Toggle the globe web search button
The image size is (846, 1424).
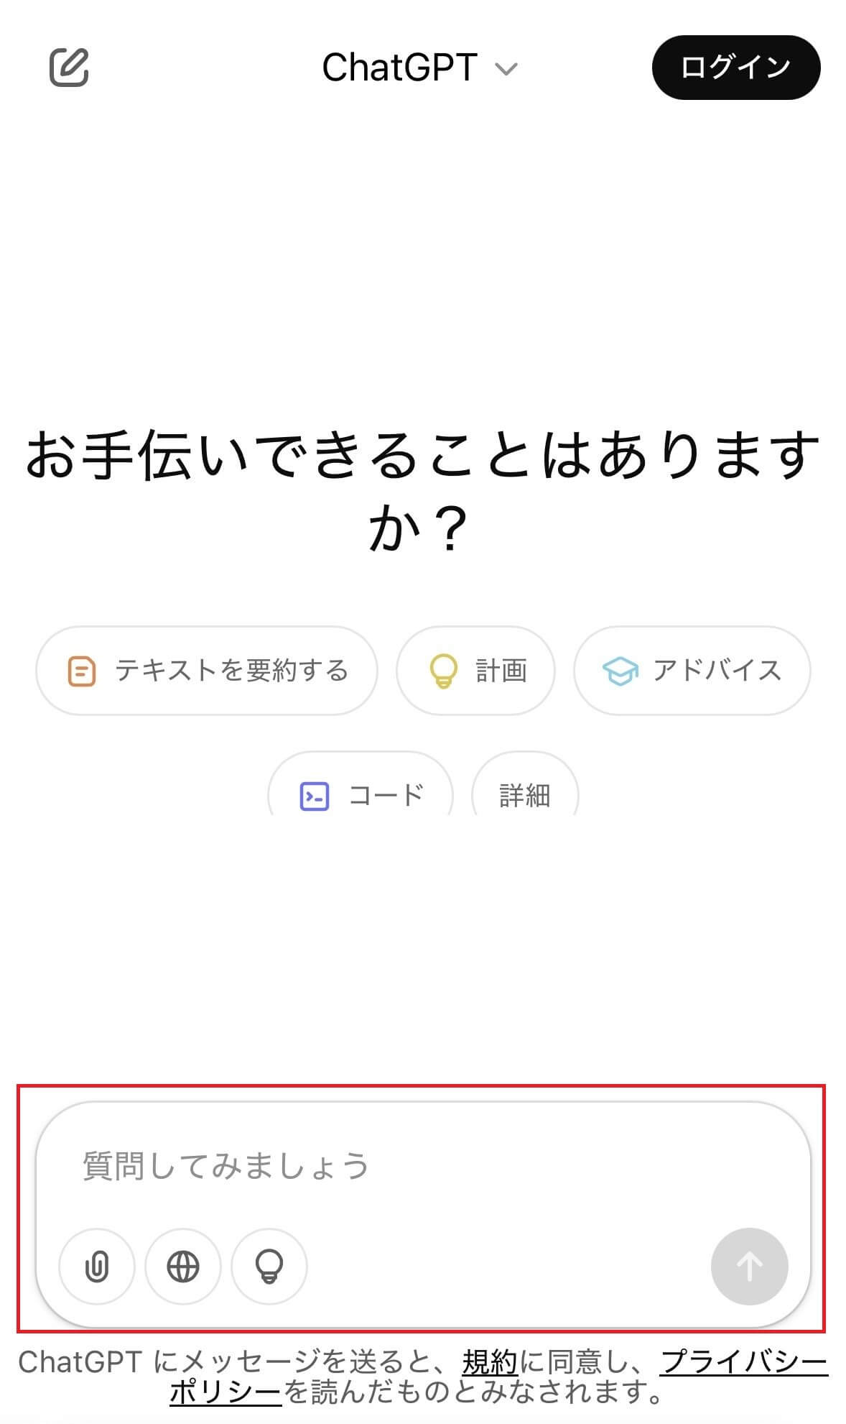coord(183,1267)
